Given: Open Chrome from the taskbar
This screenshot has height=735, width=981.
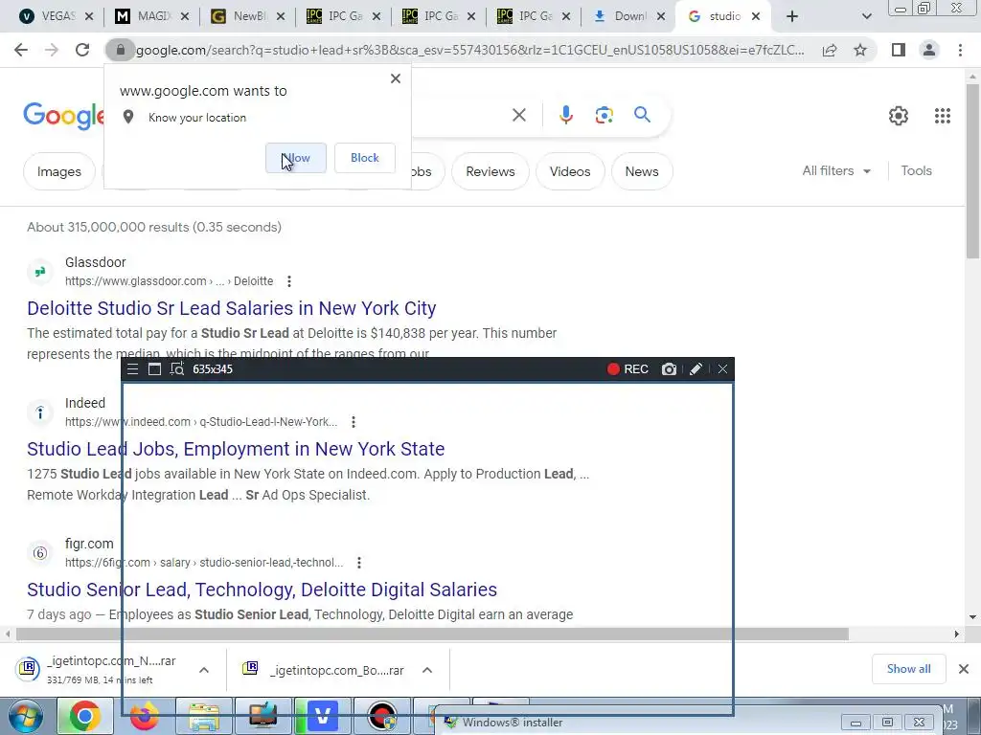Looking at the screenshot, I should [85, 716].
